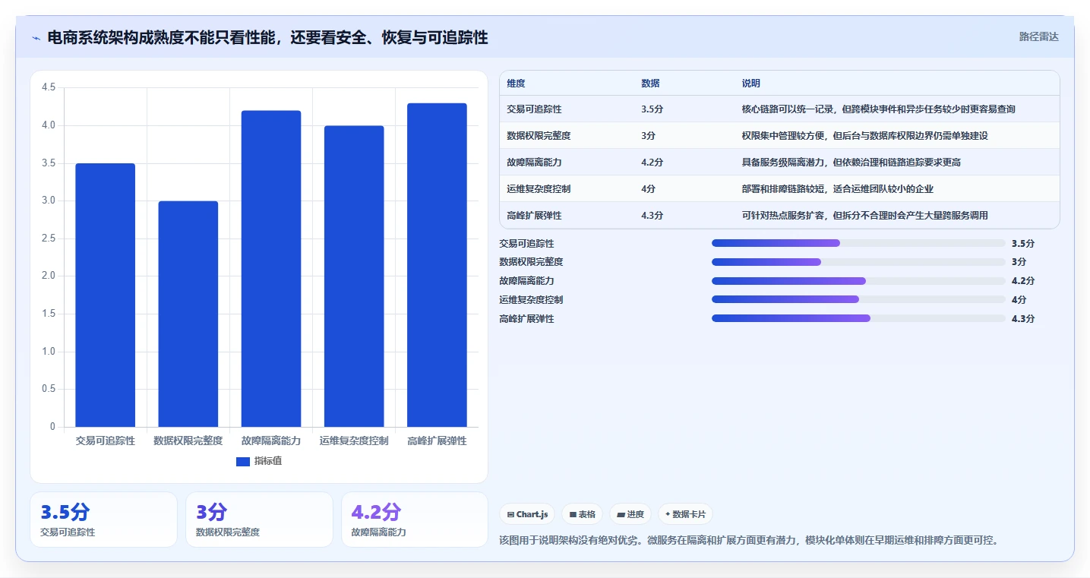Click description starting 核心链路可以统一记录
The image size is (1090, 578).
pos(879,109)
